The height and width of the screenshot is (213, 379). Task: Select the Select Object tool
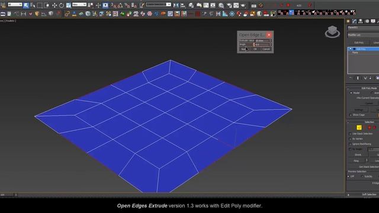click(x=26, y=5)
